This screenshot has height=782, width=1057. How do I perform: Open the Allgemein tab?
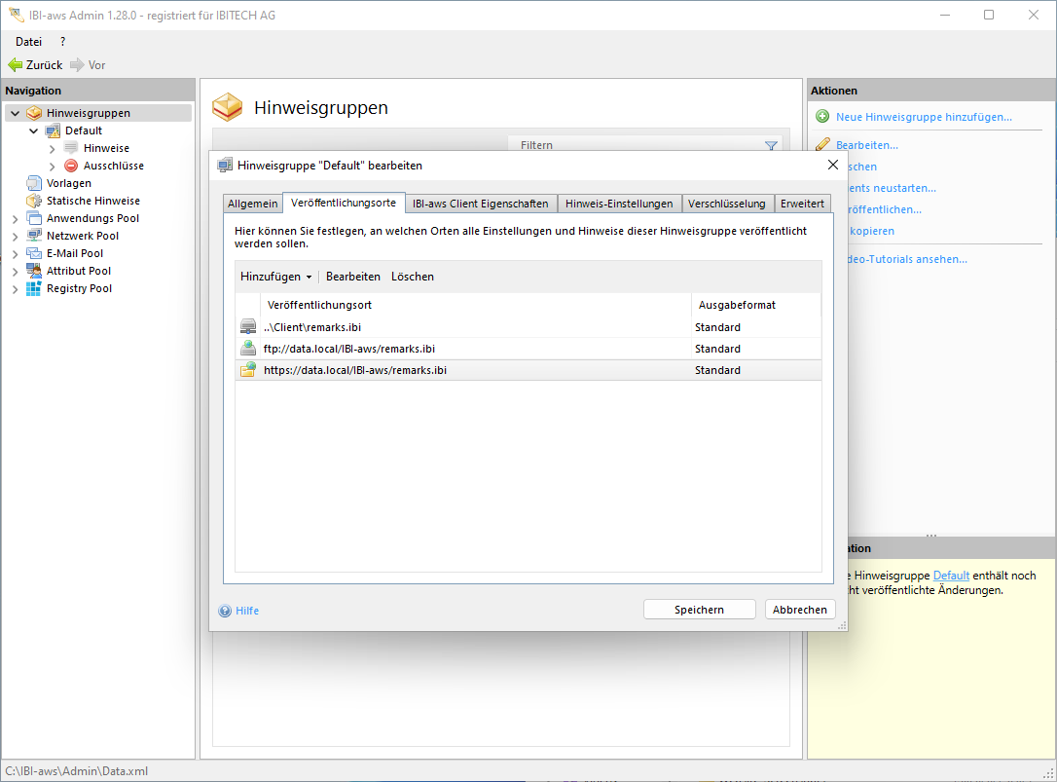point(253,204)
